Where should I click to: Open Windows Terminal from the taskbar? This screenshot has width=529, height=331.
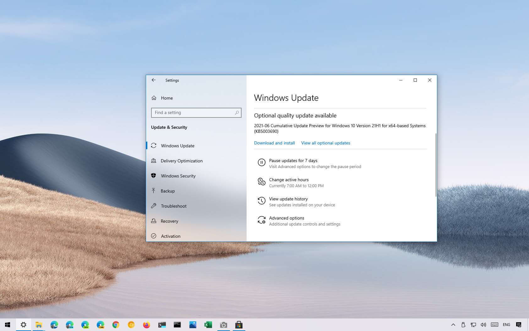162,324
